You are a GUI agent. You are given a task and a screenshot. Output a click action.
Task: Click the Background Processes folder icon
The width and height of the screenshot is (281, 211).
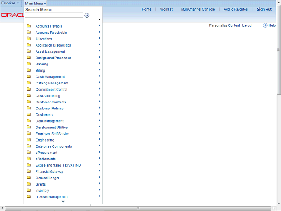(29, 58)
